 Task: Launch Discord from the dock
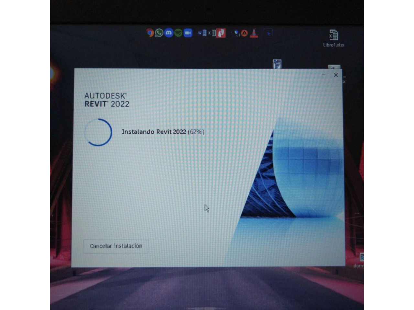(x=169, y=33)
